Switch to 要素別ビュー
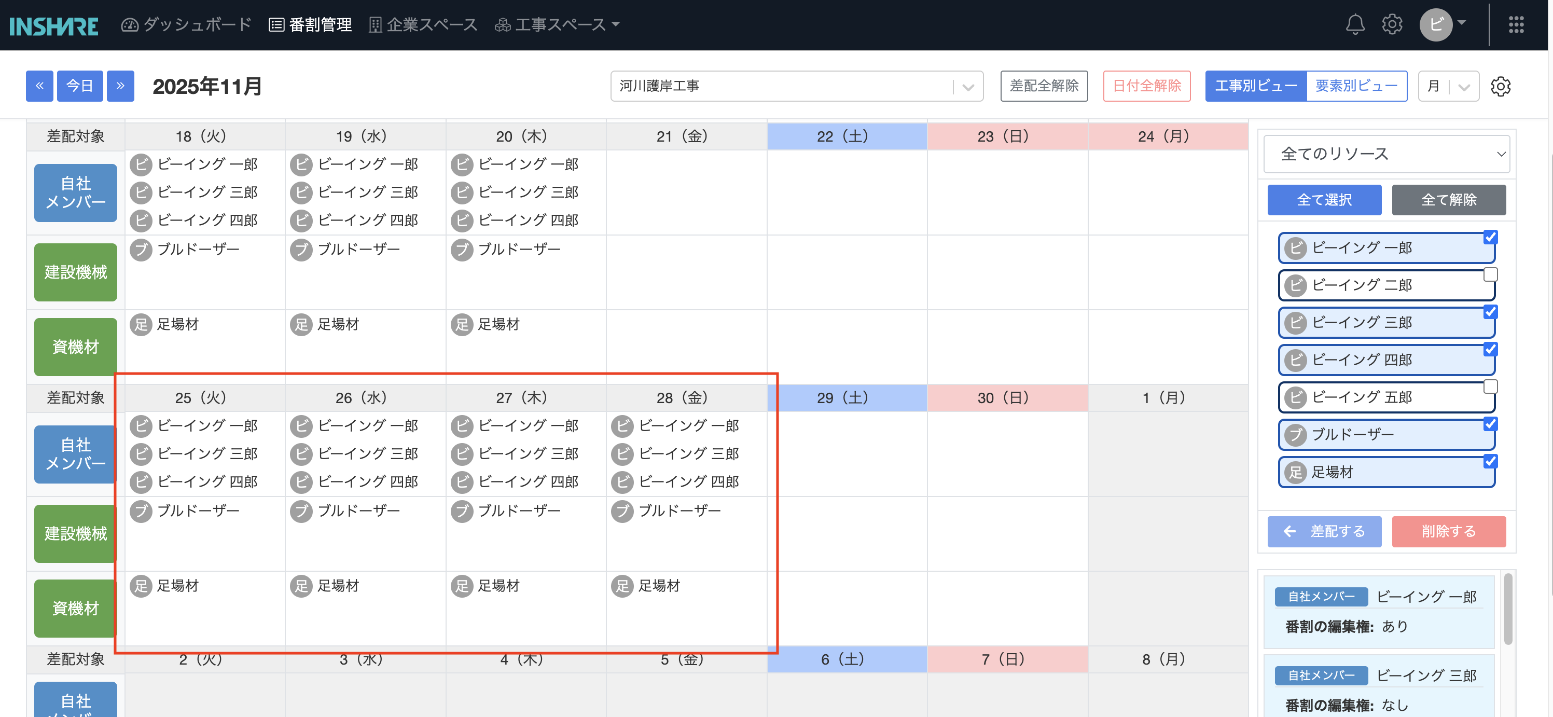The image size is (1553, 717). pyautogui.click(x=1356, y=86)
